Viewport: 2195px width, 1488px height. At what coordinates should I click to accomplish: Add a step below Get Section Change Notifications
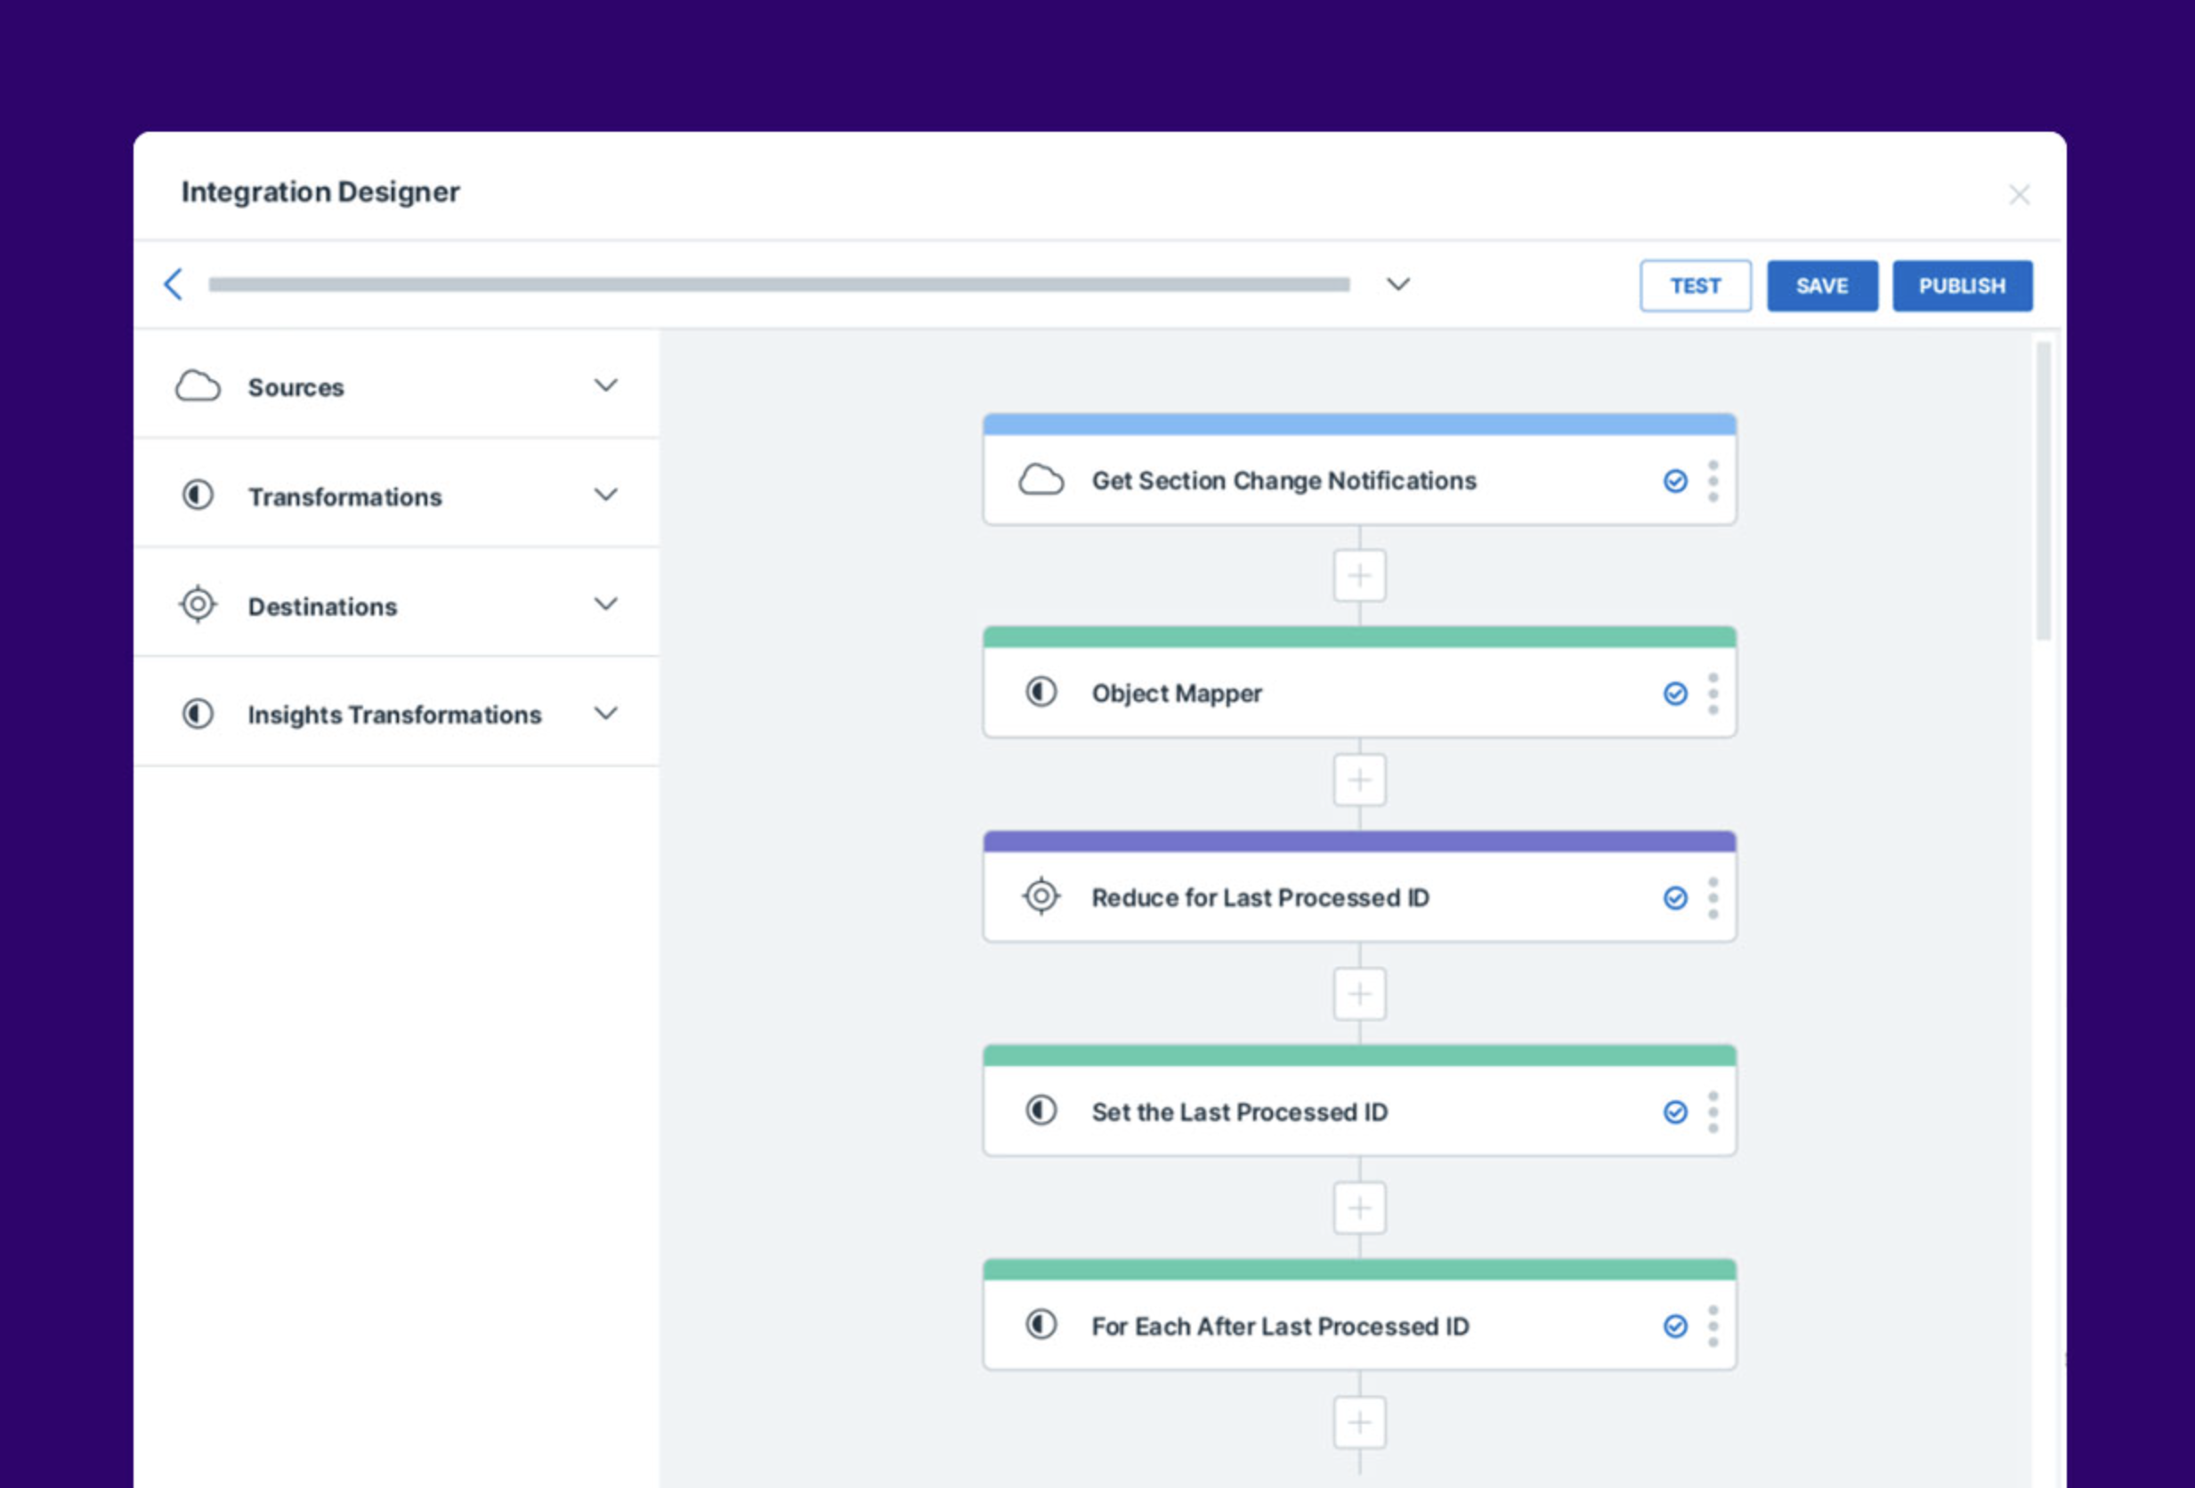[1359, 575]
